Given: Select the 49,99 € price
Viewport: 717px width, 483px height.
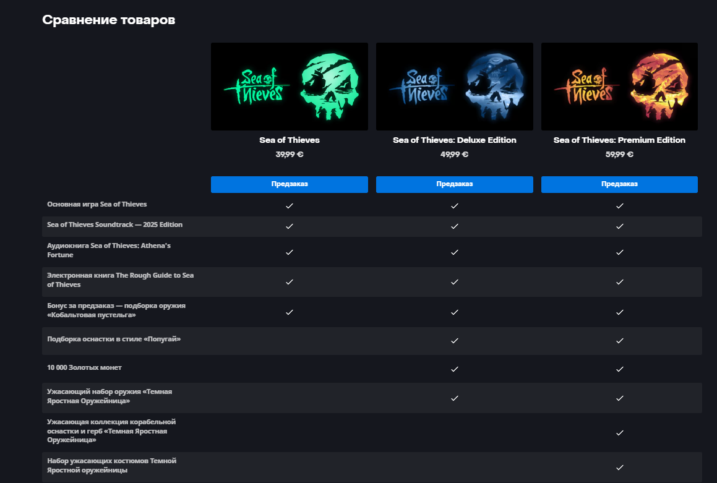Looking at the screenshot, I should click(x=455, y=155).
